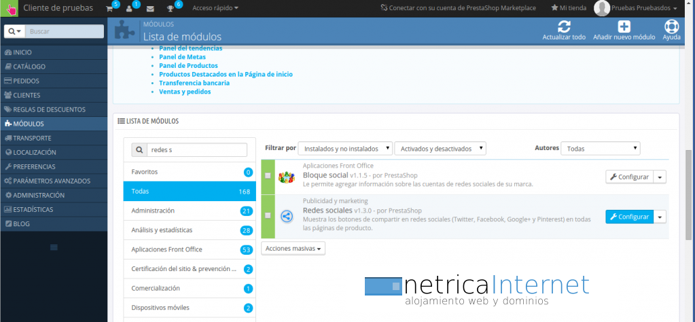The height and width of the screenshot is (322, 695).
Task: Click the Actualizar todo refresh icon
Action: (564, 26)
